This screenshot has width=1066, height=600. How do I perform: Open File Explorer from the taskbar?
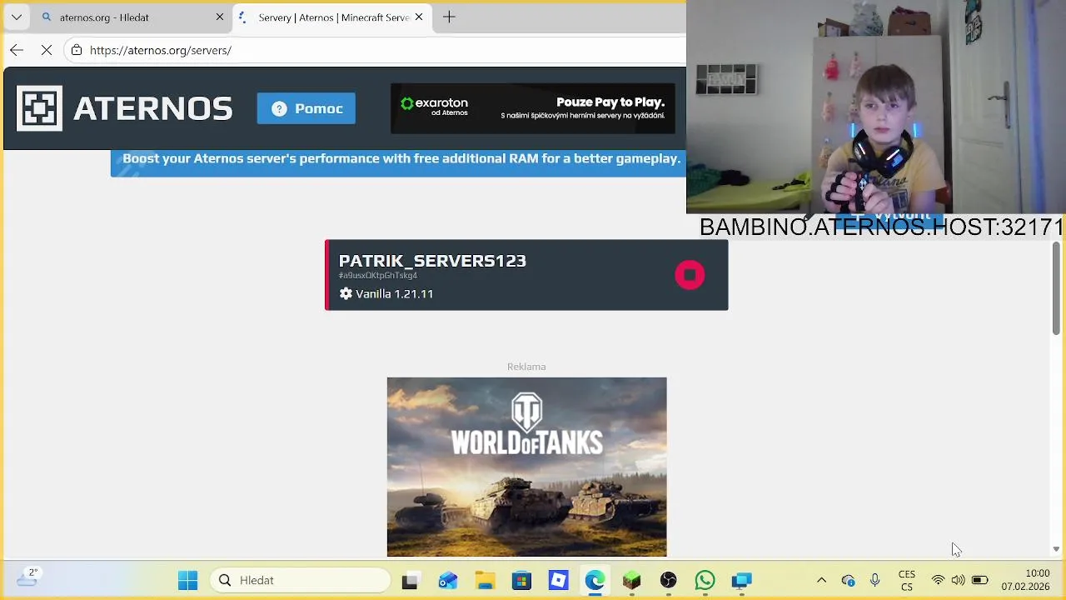485,580
